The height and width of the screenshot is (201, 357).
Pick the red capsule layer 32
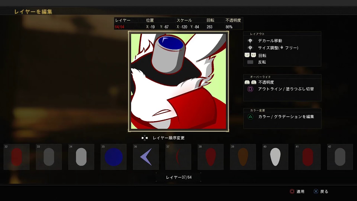[16, 157]
